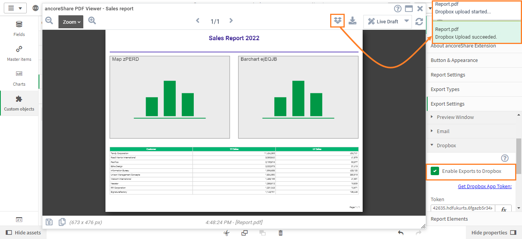
Task: Open the expression editor for Token
Action: 504,209
